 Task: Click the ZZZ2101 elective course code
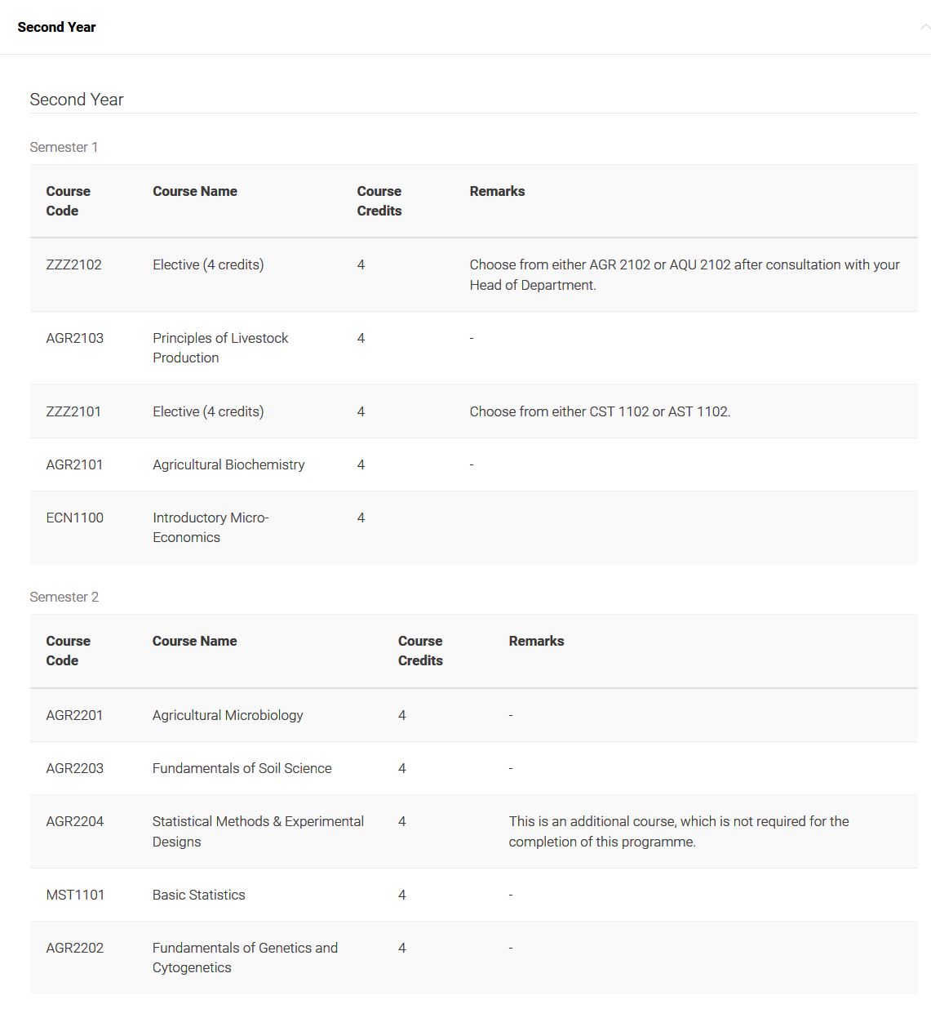[73, 411]
